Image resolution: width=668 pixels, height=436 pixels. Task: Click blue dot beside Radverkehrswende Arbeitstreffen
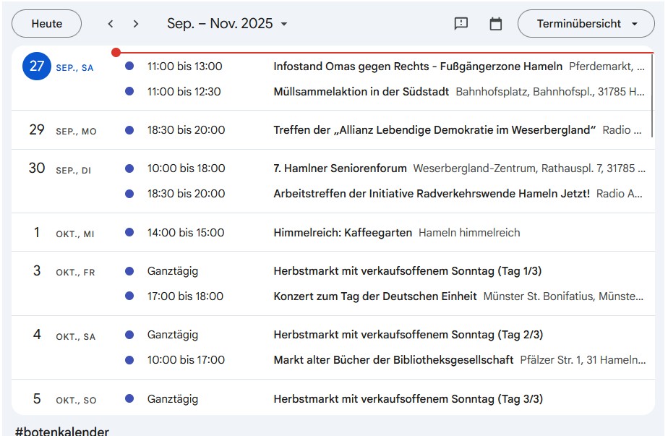pyautogui.click(x=129, y=194)
